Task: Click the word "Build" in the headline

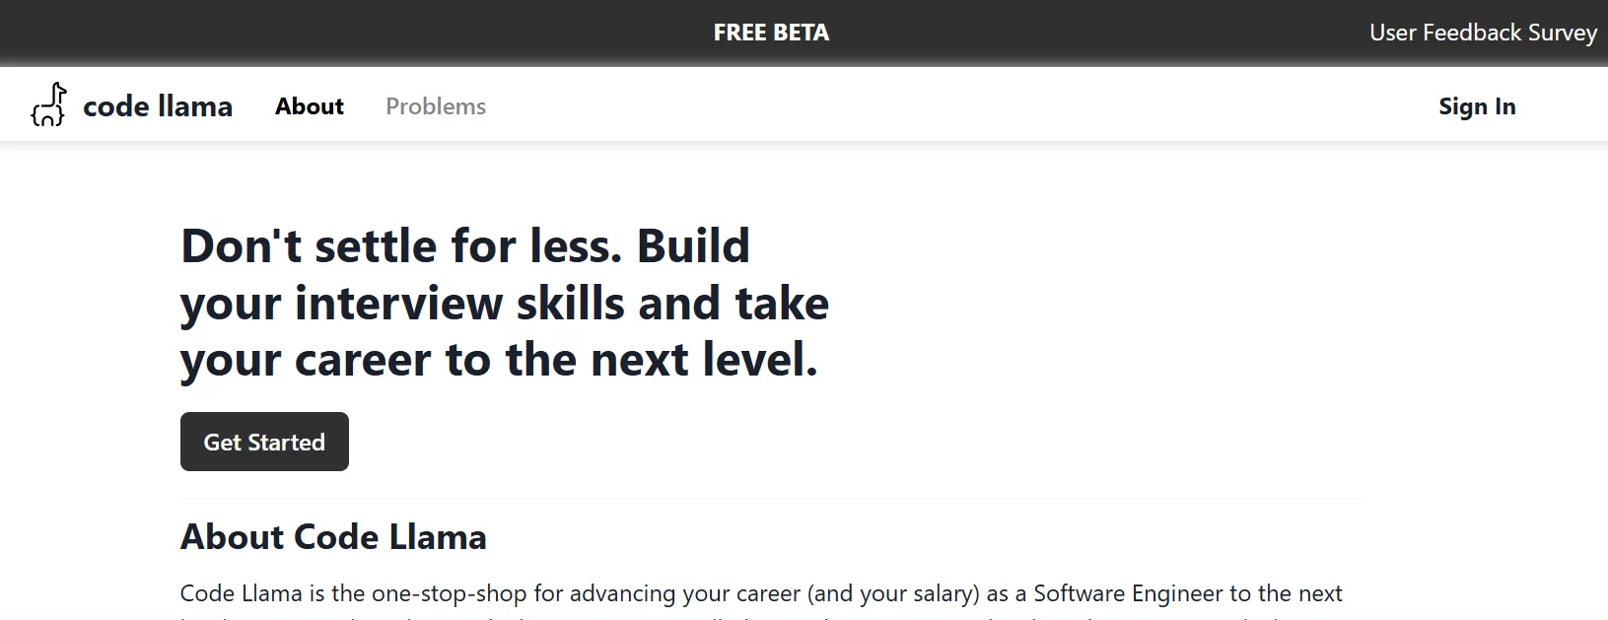Action: tap(693, 246)
